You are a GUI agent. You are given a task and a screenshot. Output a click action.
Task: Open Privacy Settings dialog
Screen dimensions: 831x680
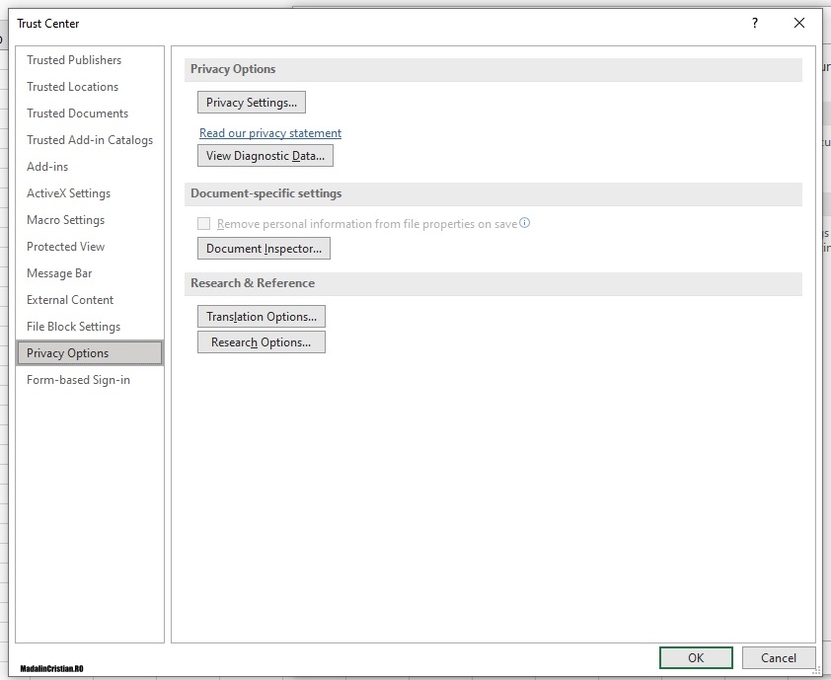251,103
